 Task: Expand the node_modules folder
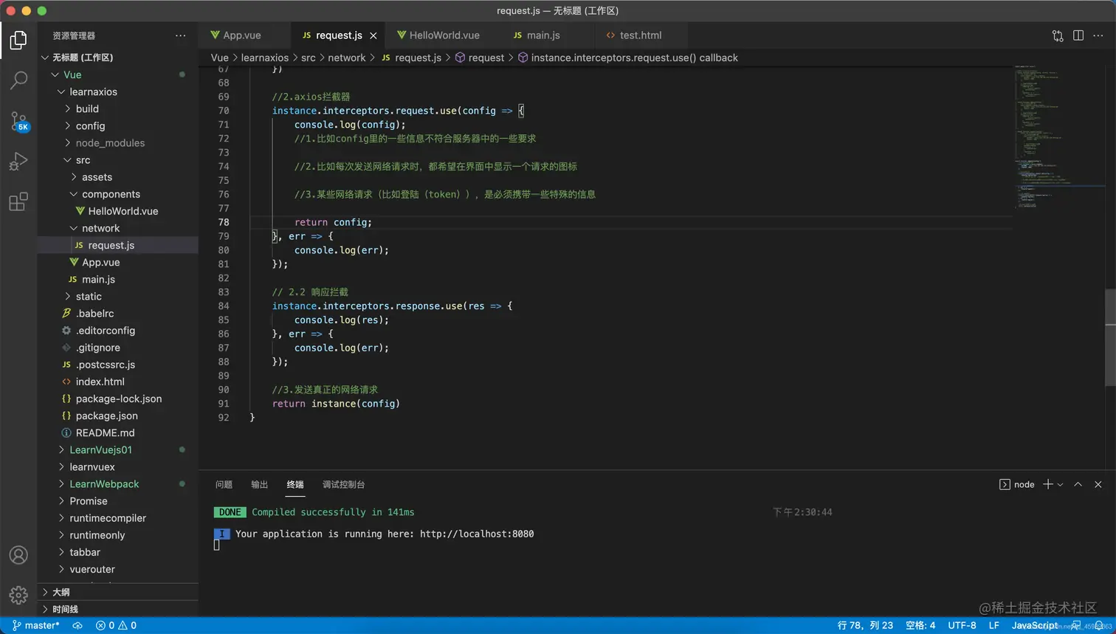tap(118, 142)
